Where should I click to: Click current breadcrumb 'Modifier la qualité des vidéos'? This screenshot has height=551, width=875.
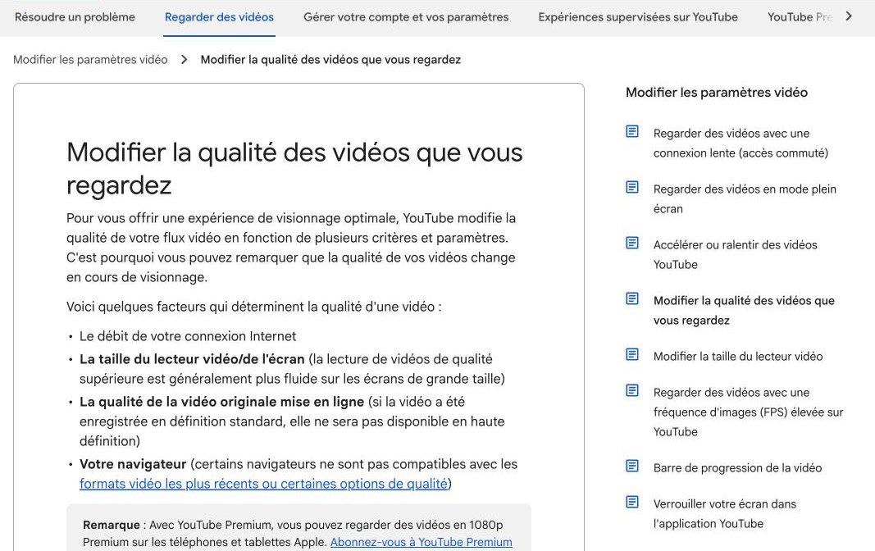(x=330, y=60)
